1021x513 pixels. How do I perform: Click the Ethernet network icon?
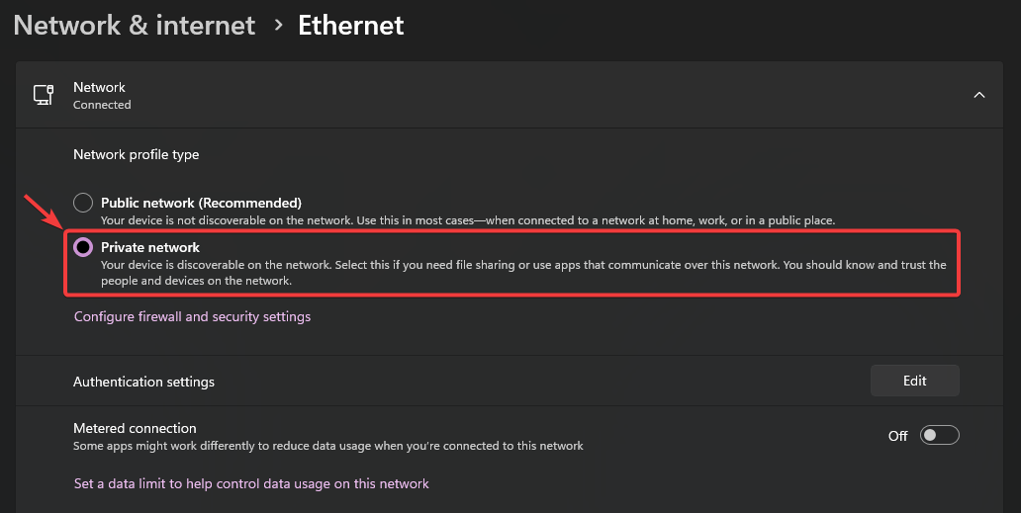point(44,95)
